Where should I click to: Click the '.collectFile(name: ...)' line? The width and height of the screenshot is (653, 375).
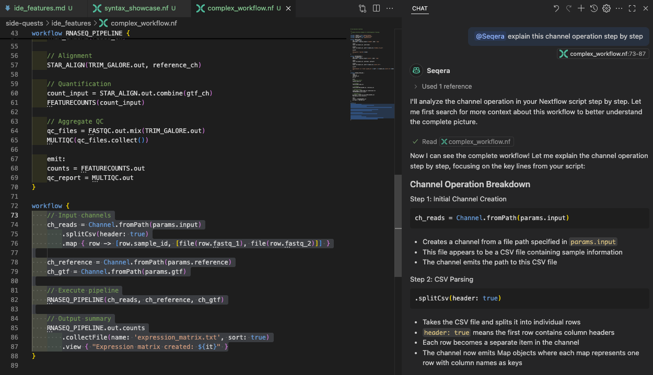click(166, 337)
